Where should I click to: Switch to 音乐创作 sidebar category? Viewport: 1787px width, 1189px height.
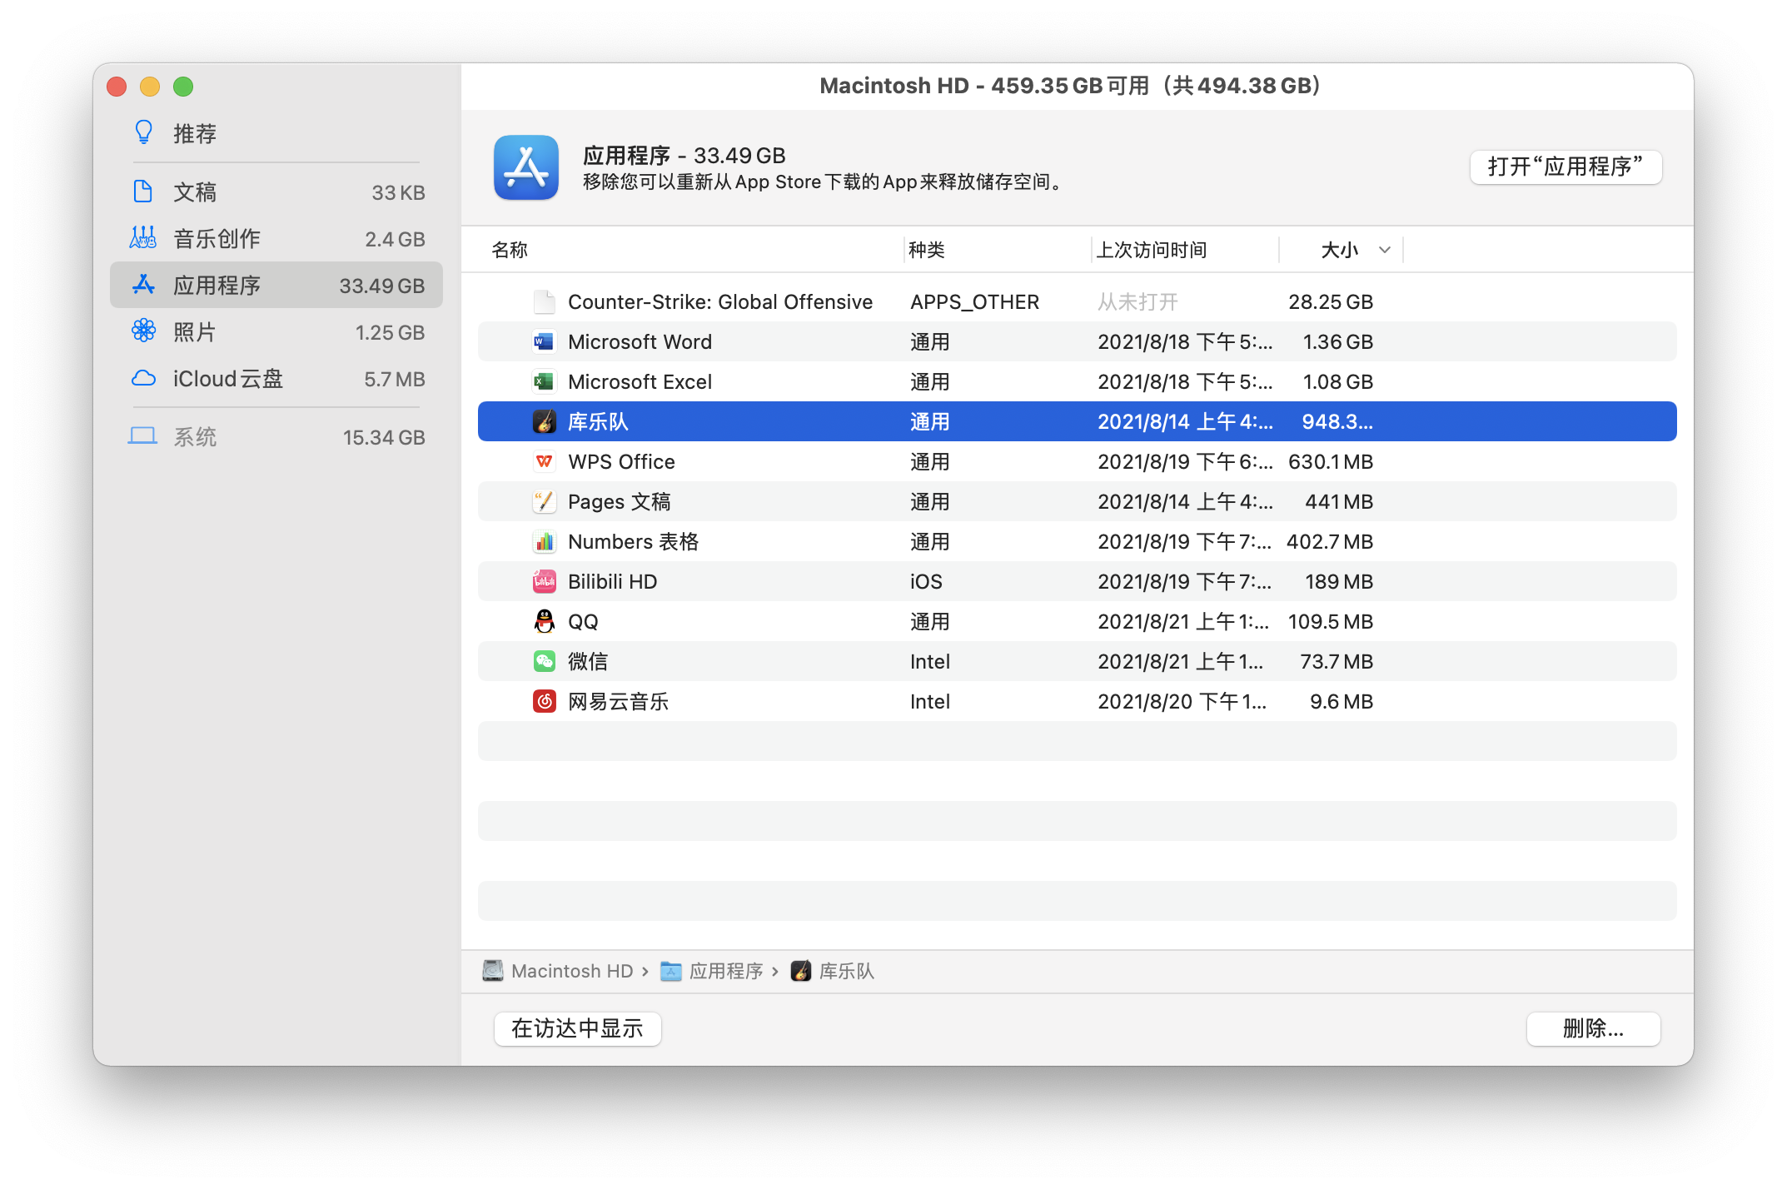pyautogui.click(x=217, y=239)
